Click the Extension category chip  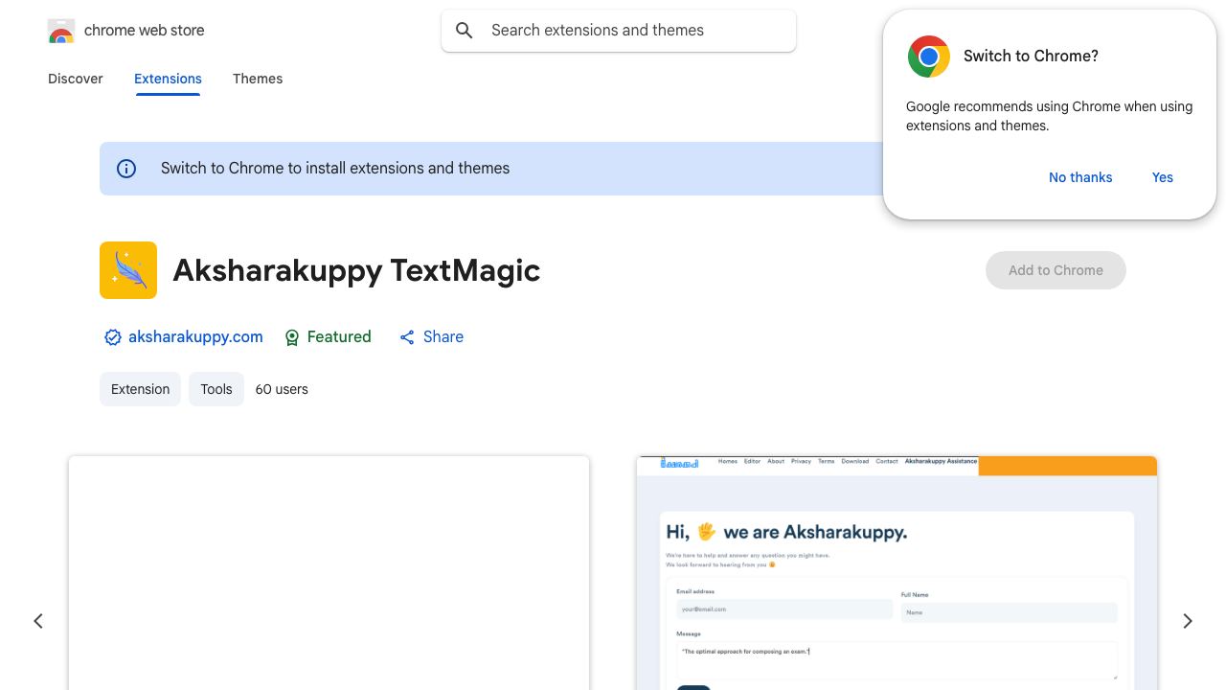click(x=140, y=389)
